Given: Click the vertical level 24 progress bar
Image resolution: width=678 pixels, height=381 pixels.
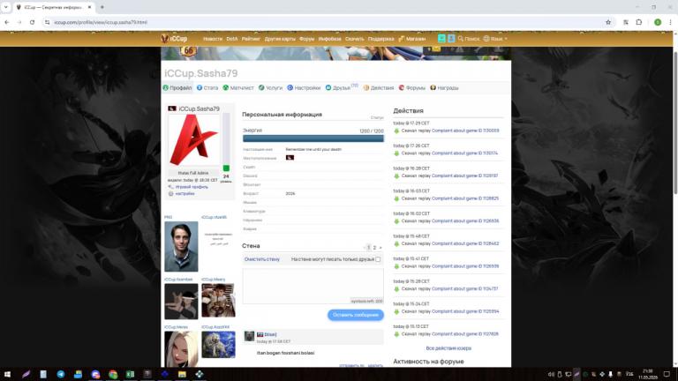Looking at the screenshot, I should click(x=226, y=142).
